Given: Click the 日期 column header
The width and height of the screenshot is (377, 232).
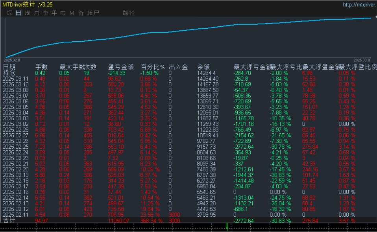Looking at the screenshot, I should click(9, 67).
